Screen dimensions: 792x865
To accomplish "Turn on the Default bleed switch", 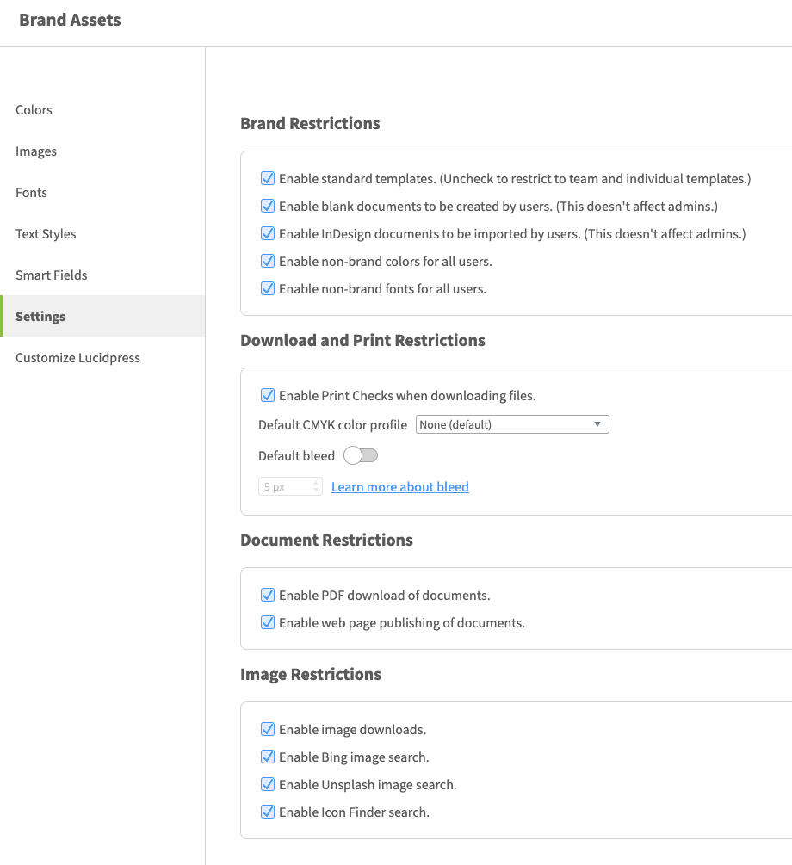I will tap(361, 455).
